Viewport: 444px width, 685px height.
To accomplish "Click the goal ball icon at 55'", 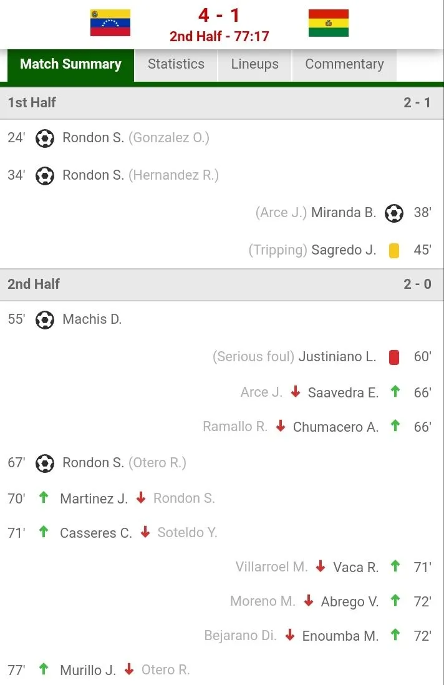I will point(45,319).
